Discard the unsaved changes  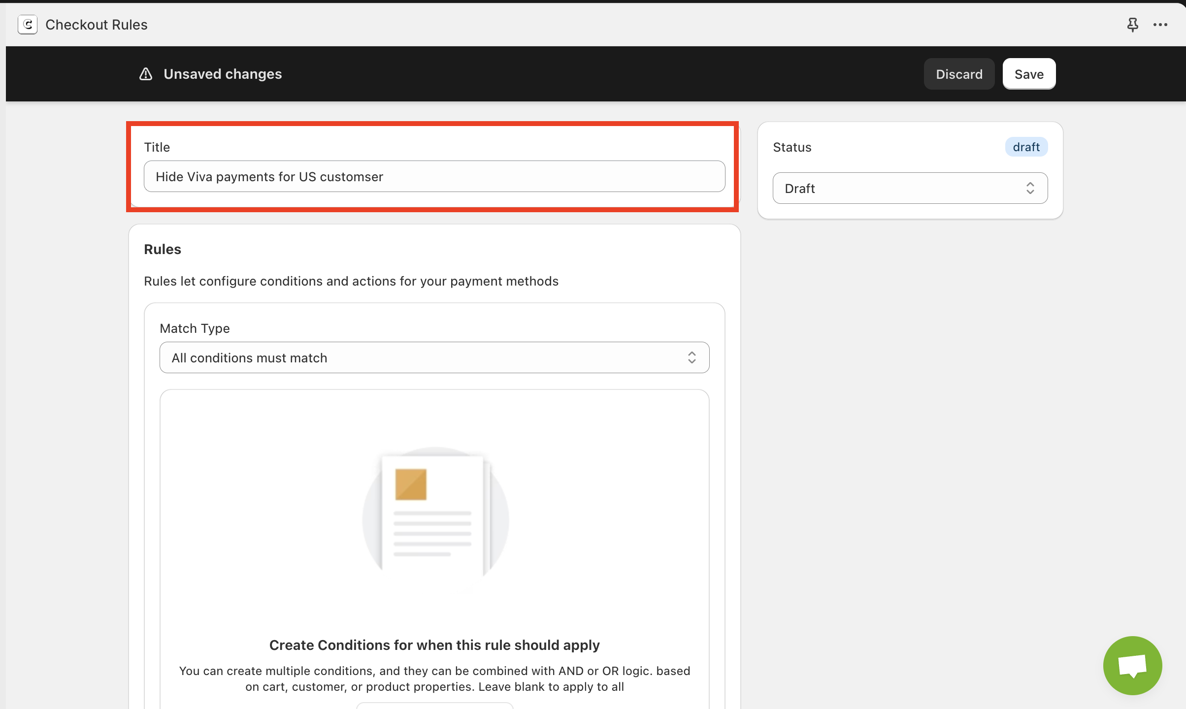coord(958,74)
